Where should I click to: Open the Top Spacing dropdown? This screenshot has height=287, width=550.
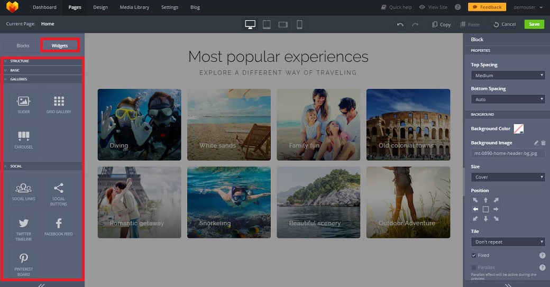click(508, 76)
